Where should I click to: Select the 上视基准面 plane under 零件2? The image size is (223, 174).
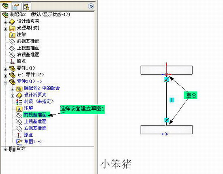point(35,121)
